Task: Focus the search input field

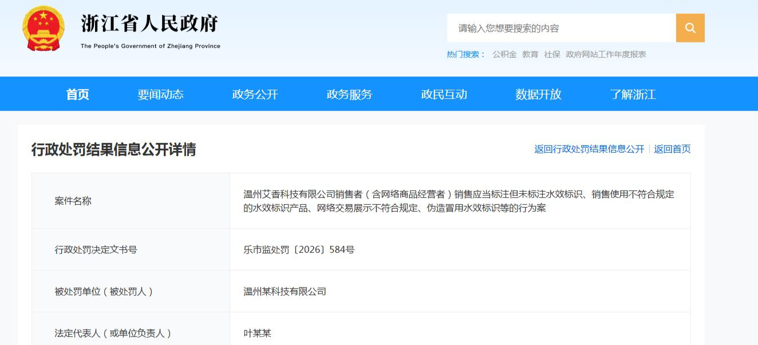Action: 561,28
